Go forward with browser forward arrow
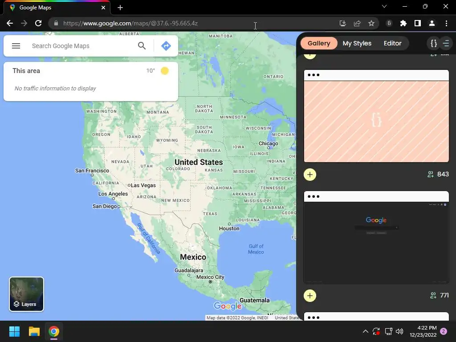The width and height of the screenshot is (456, 342). click(24, 23)
